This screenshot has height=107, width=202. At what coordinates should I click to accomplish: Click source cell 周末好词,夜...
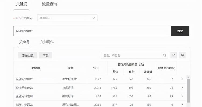click(x=70, y=79)
